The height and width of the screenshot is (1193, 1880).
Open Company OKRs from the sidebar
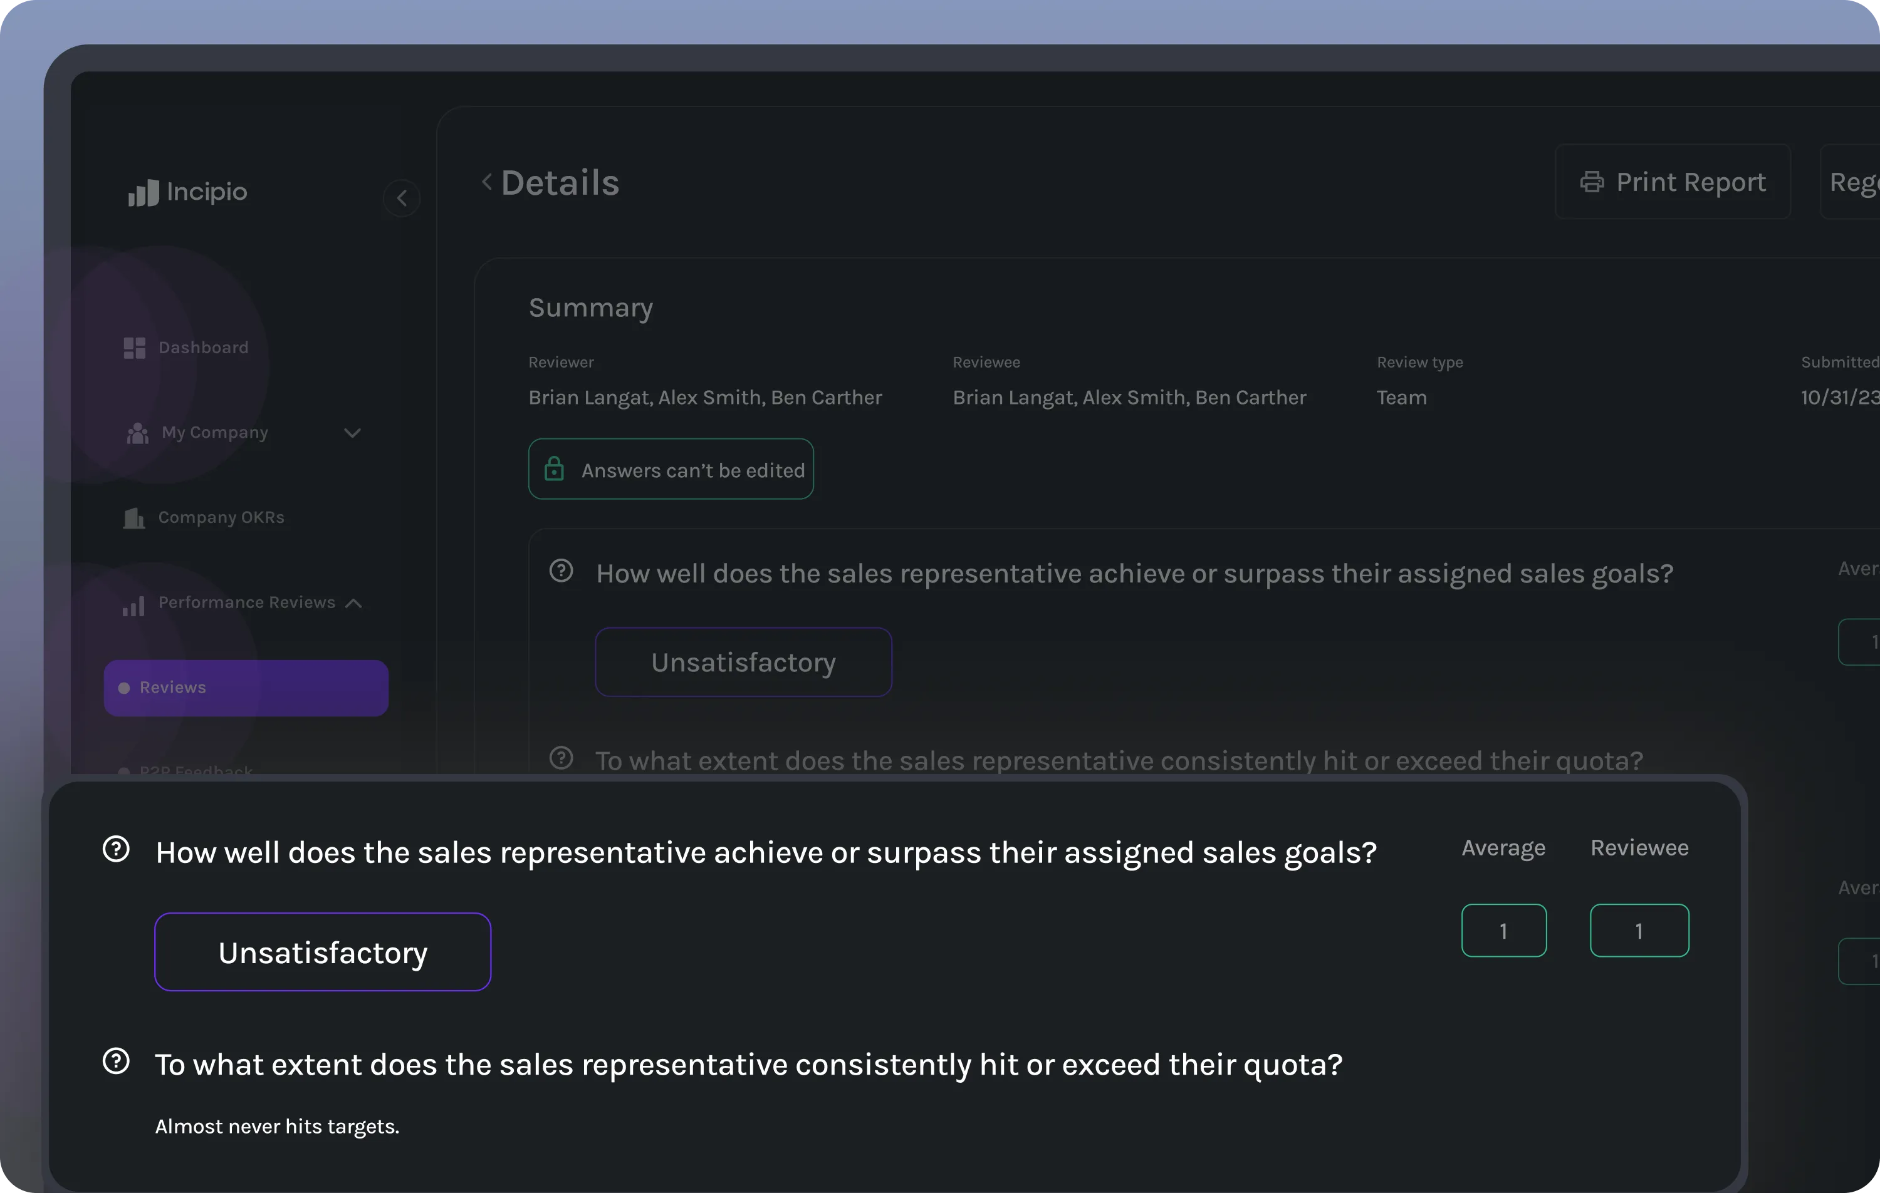coord(221,517)
